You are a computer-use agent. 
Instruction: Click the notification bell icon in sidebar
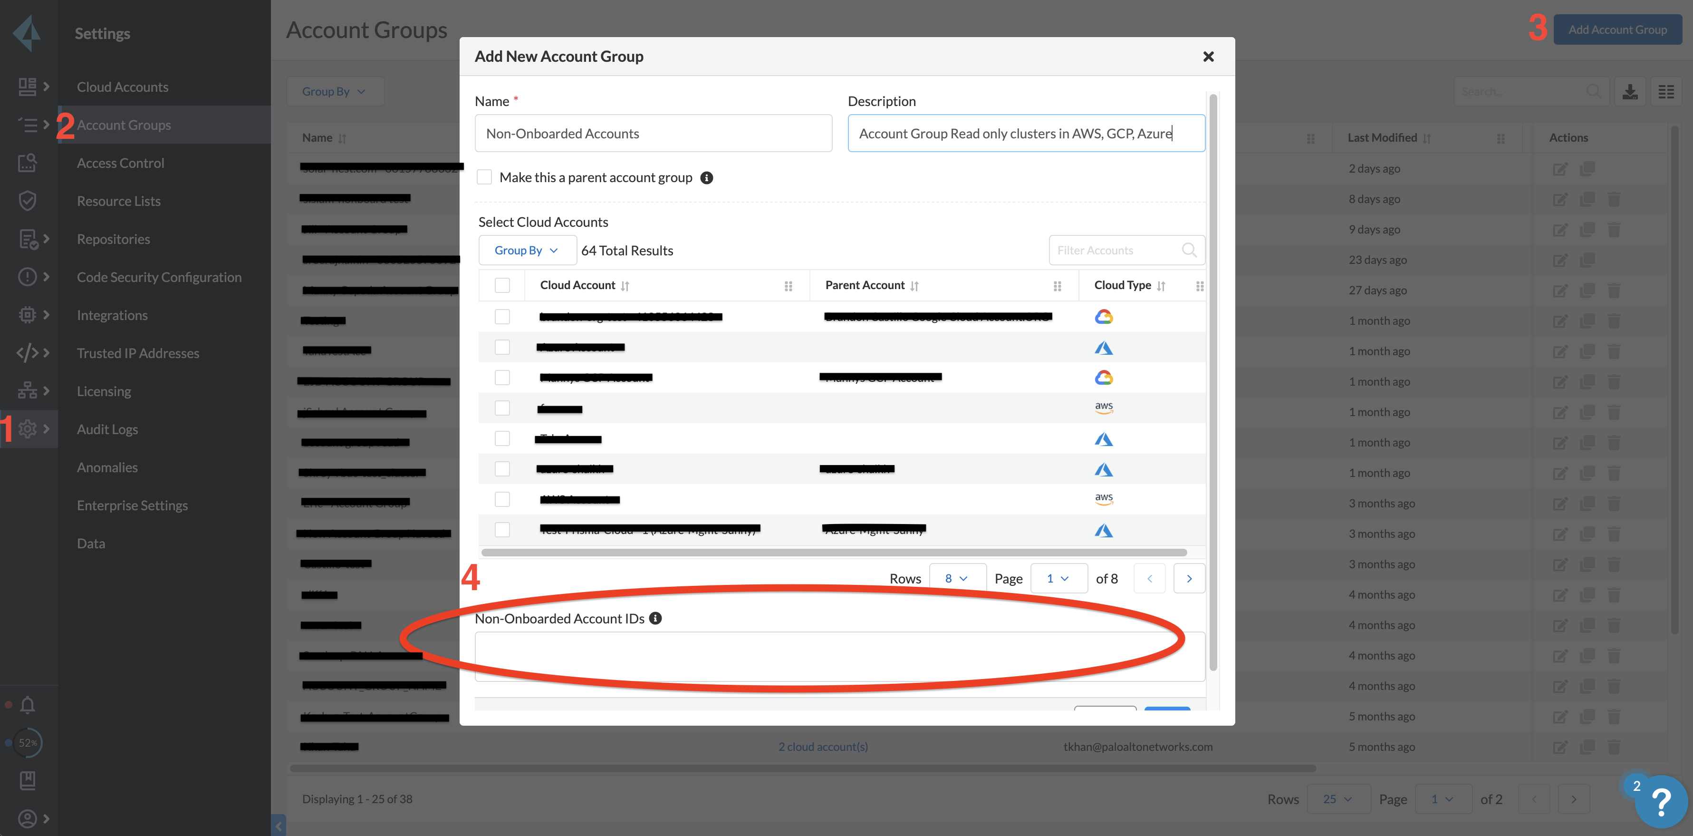tap(27, 705)
